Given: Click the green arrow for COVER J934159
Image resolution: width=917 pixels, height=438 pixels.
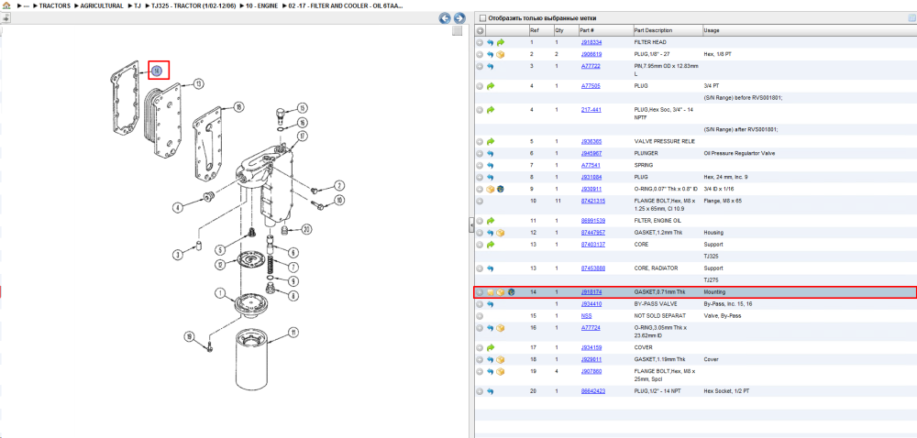Looking at the screenshot, I should (491, 347).
